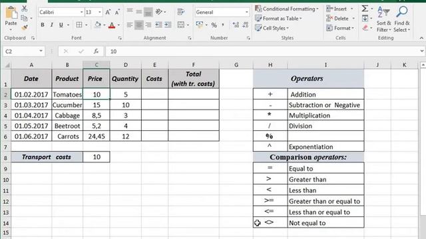Open the Number dialog launcher

248,39
